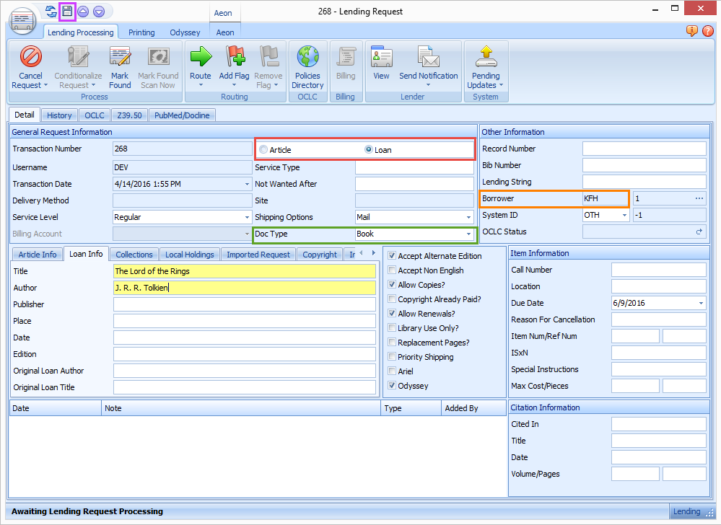This screenshot has width=721, height=525.
Task: Switch to the History tab
Action: point(59,115)
